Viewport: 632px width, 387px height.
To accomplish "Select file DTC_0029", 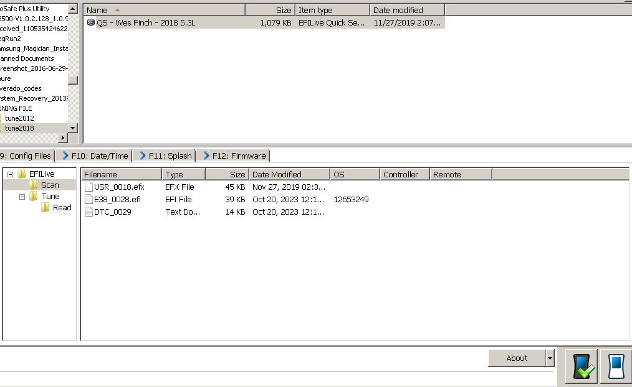I will point(112,212).
